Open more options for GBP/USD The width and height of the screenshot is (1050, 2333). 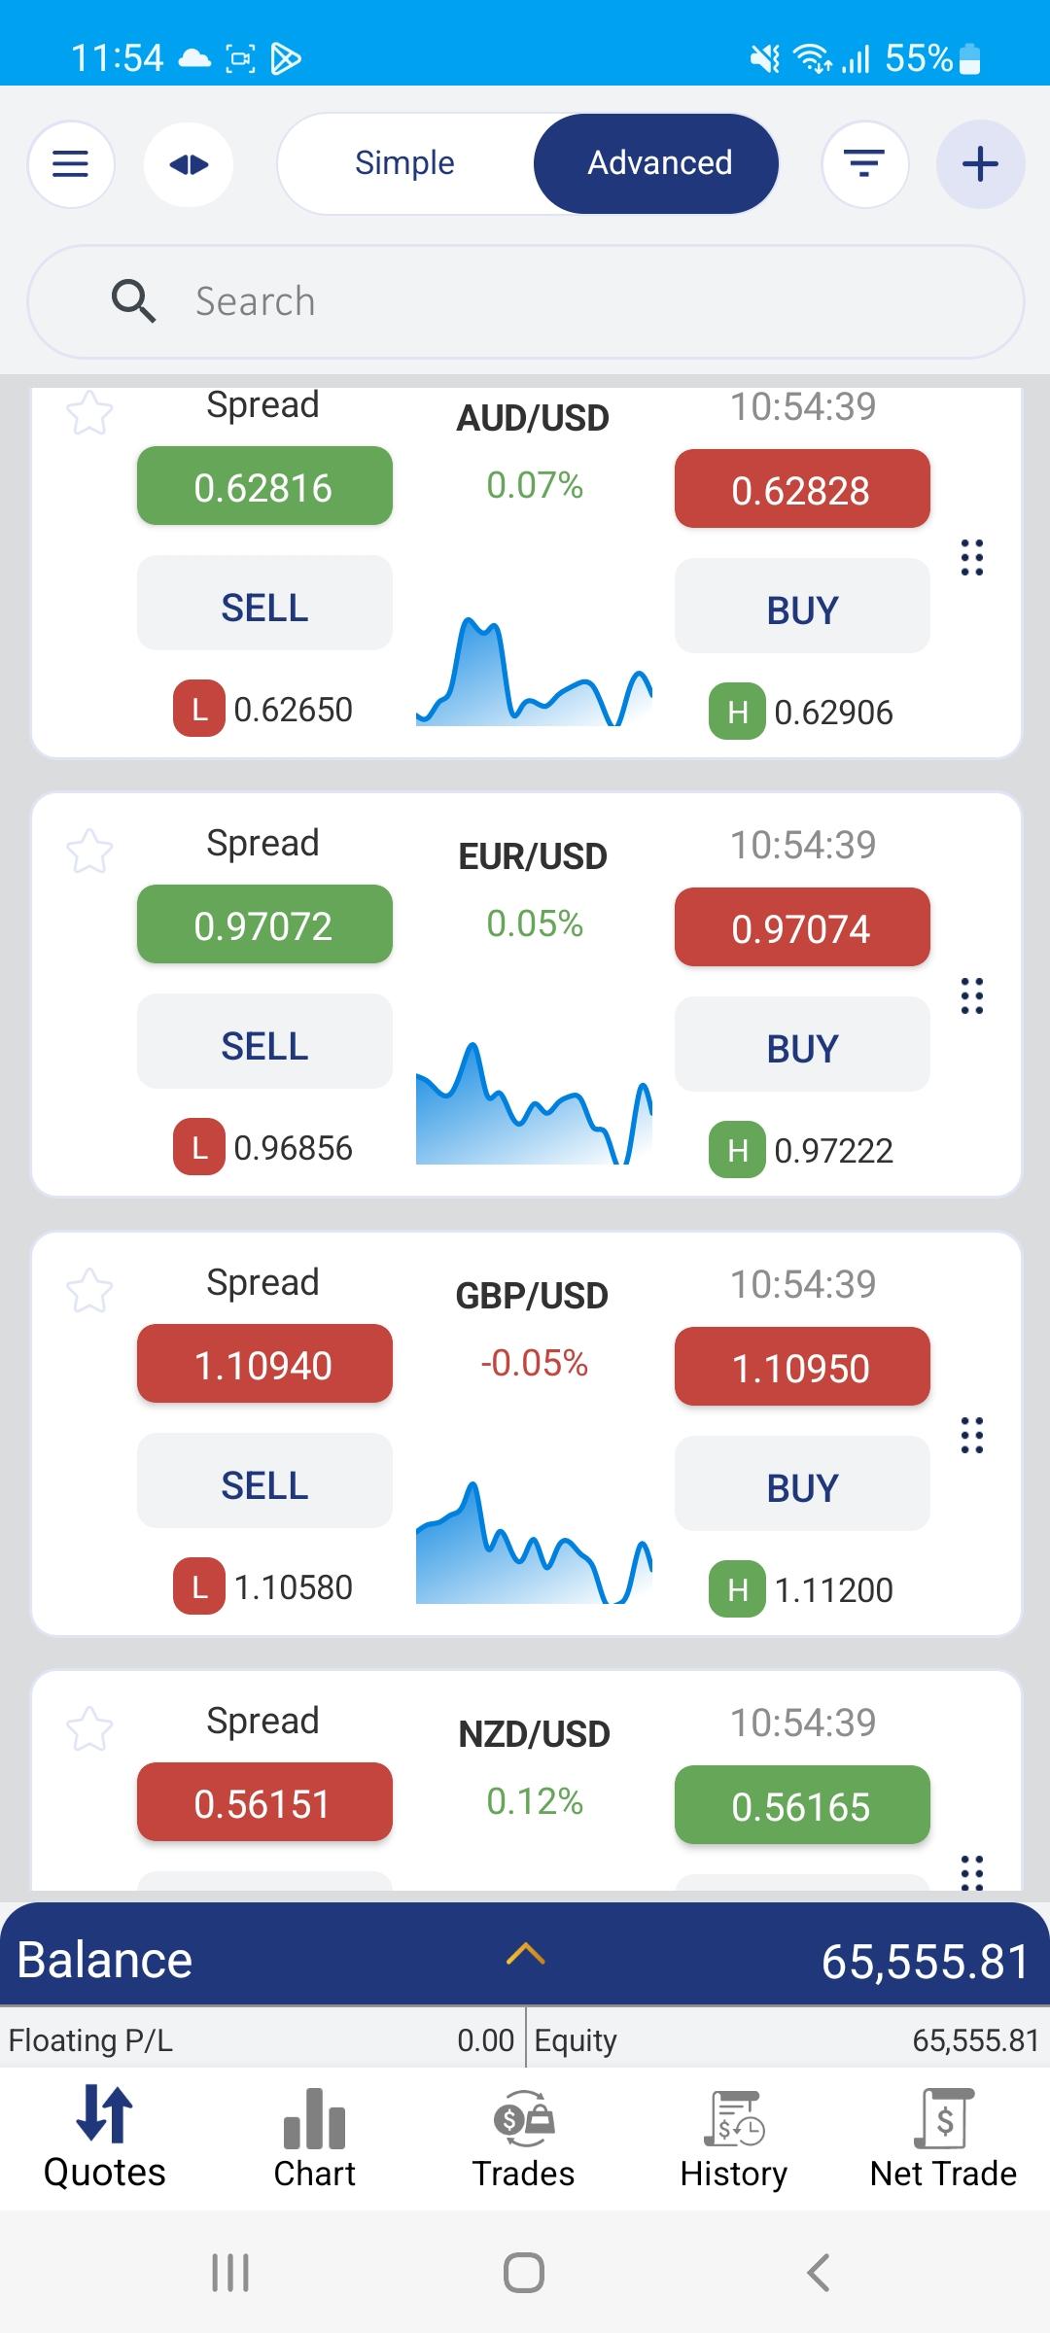[x=971, y=1435]
